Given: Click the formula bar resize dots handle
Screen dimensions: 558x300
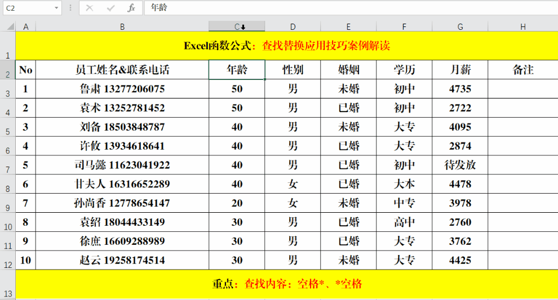Looking at the screenshot, I should click(x=70, y=8).
